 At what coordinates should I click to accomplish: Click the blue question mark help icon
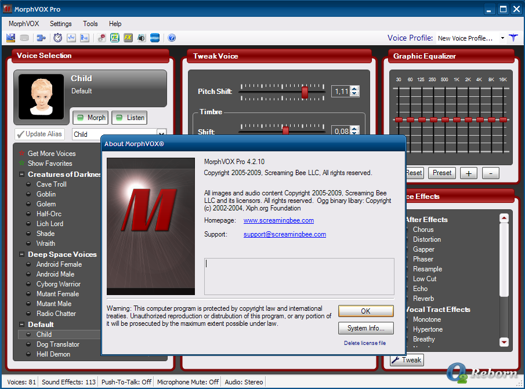tap(172, 38)
